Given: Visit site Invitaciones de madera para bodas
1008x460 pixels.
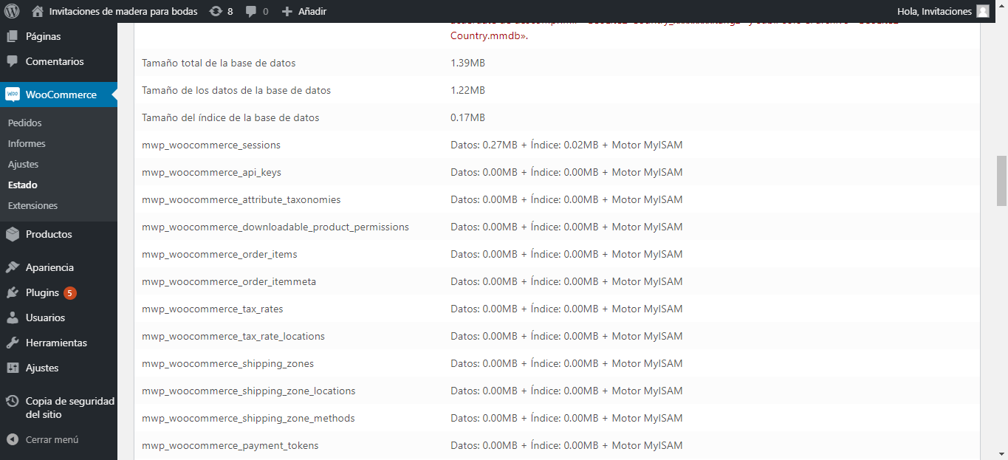Looking at the screenshot, I should tap(123, 11).
